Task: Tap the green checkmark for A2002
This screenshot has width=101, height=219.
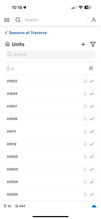Action: point(92,157)
